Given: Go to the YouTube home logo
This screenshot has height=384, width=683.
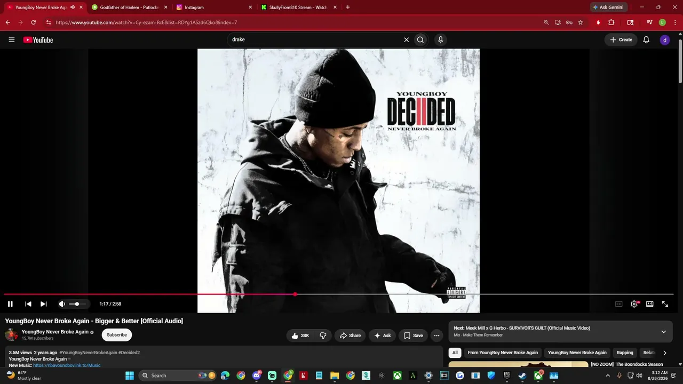Looking at the screenshot, I should point(38,40).
